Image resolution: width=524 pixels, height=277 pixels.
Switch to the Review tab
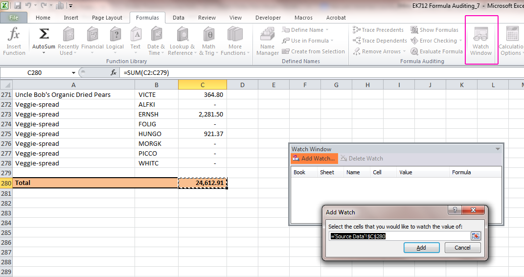207,18
